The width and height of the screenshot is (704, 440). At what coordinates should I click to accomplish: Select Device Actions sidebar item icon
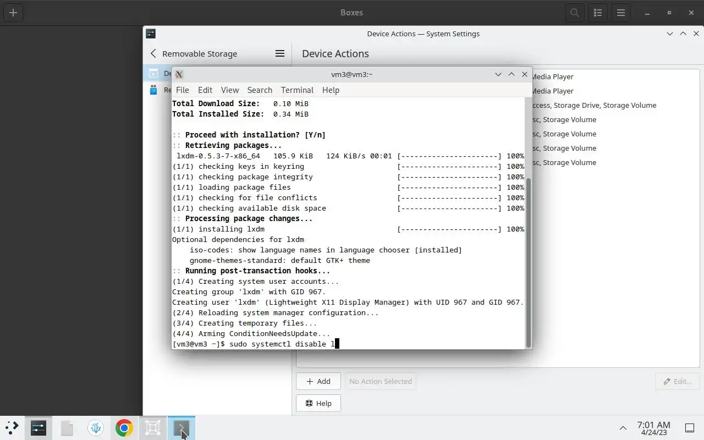click(x=153, y=73)
